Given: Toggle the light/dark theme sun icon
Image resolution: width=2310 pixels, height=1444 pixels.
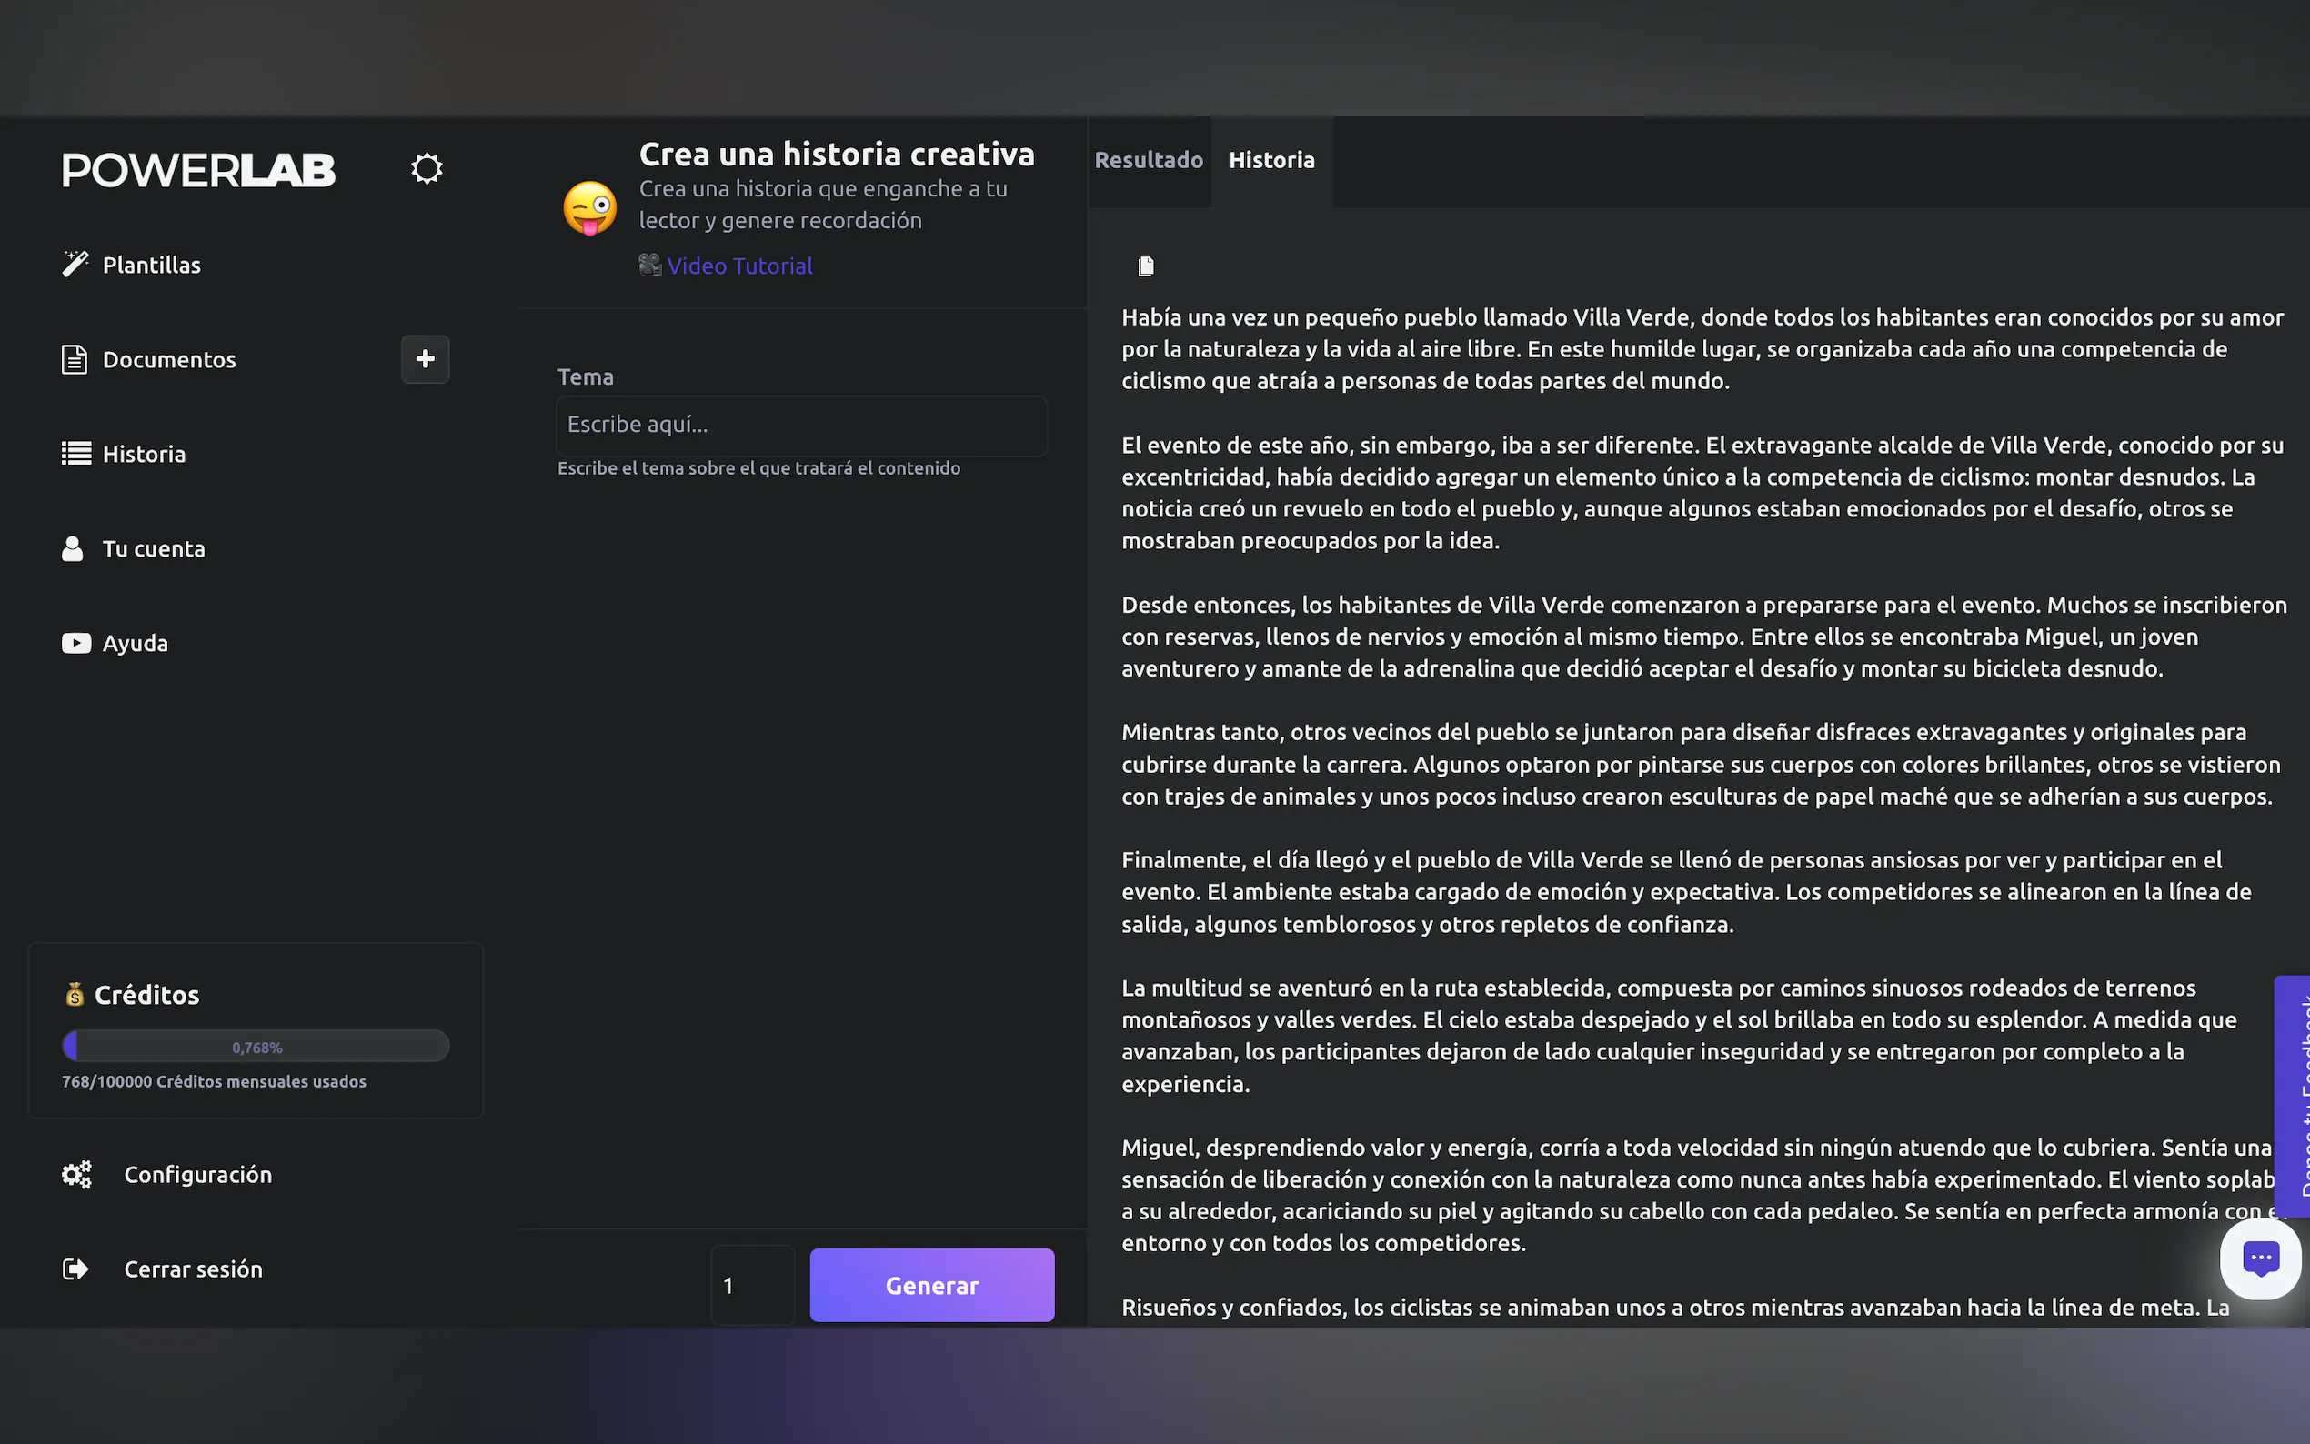Looking at the screenshot, I should point(426,169).
